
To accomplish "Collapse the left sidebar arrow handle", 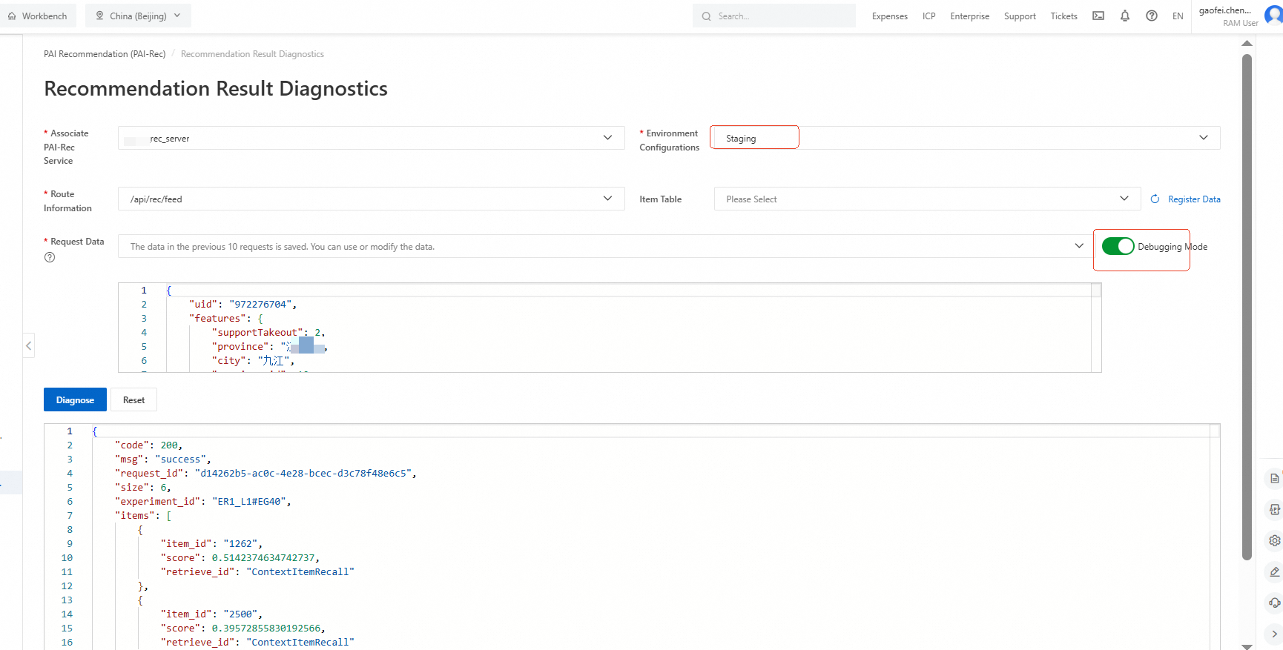I will coord(29,345).
